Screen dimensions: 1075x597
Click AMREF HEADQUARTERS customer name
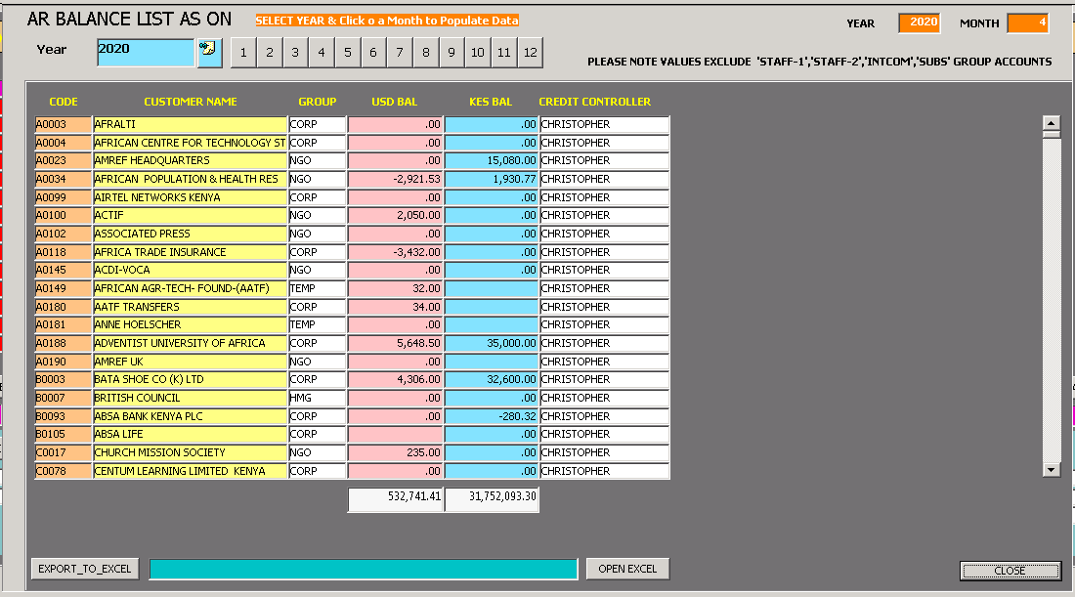[190, 160]
